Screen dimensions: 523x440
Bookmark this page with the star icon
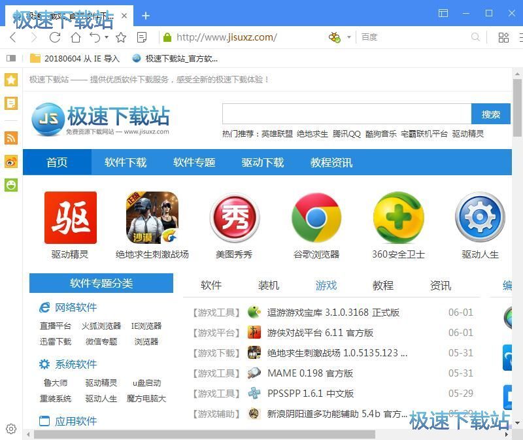[x=121, y=37]
